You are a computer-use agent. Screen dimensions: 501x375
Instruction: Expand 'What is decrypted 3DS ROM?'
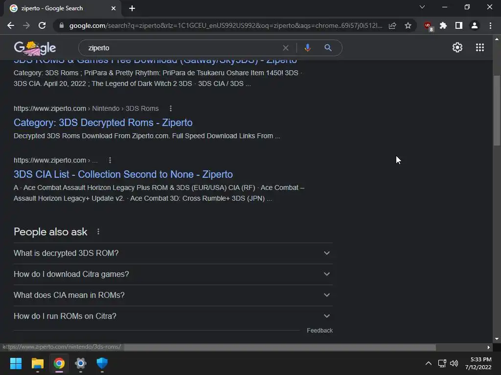(173, 253)
